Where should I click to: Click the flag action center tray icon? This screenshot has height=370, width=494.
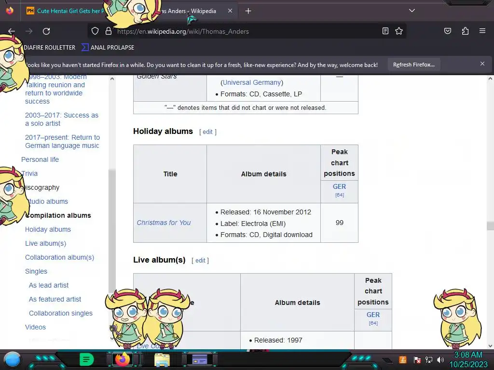coord(417,359)
